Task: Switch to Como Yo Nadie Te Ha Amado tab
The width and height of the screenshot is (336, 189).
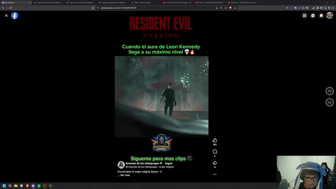Action: [178, 3]
